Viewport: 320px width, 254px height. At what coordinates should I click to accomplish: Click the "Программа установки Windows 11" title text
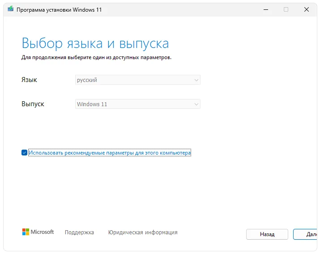pyautogui.click(x=59, y=9)
